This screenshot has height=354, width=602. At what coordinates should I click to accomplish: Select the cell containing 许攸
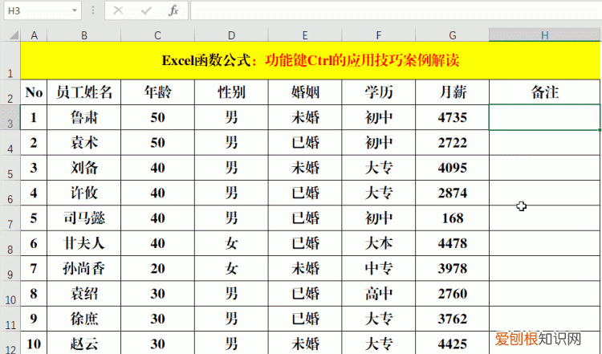point(84,193)
